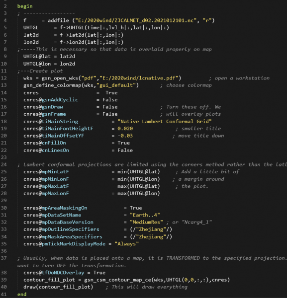Click the "Native Lambert Conformal Grid" title string
The image size is (287, 298).
tap(165, 122)
